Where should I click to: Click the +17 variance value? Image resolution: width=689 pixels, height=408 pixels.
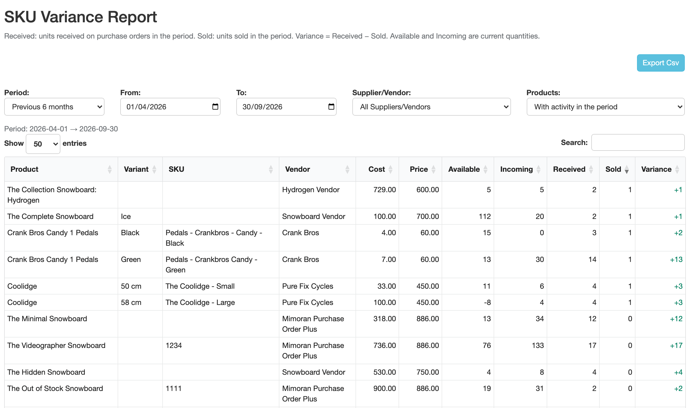(x=676, y=345)
